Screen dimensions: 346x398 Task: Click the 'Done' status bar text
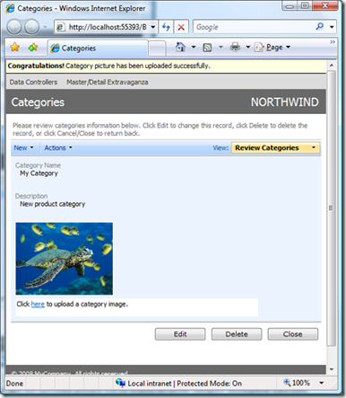14,384
